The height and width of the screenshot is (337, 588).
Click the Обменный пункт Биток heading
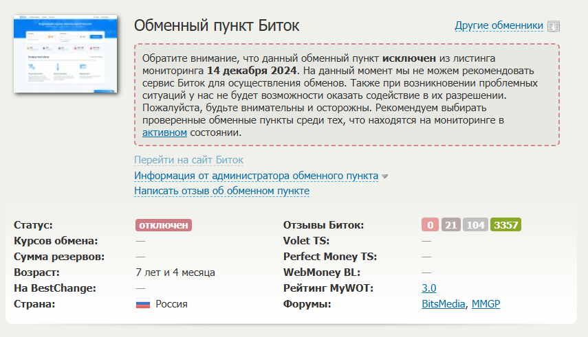217,26
